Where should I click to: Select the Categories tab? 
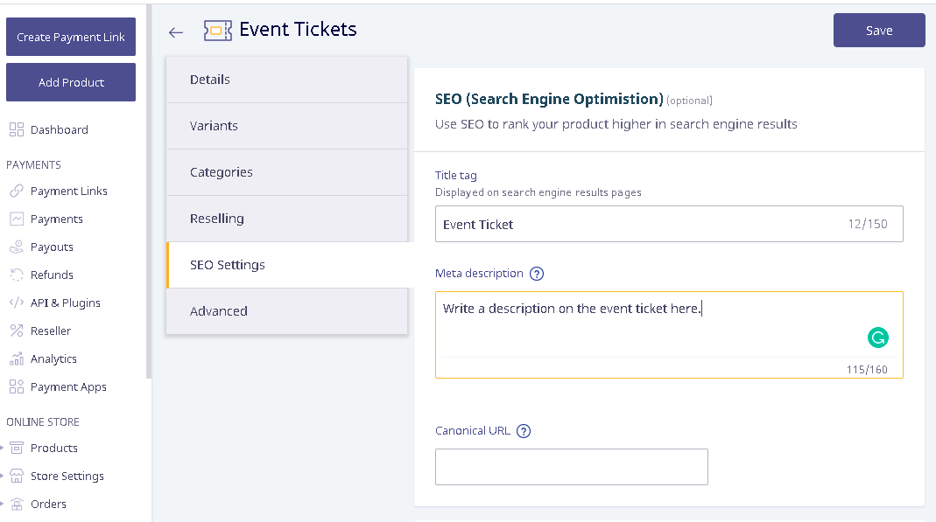click(x=287, y=173)
